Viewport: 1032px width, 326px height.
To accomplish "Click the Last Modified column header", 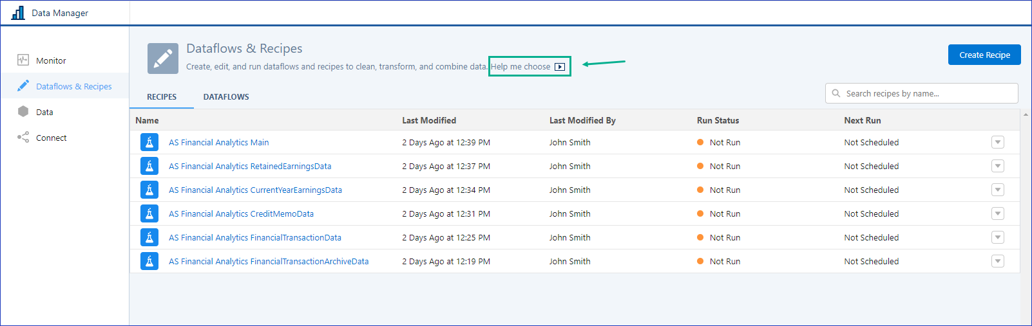I will coord(429,120).
